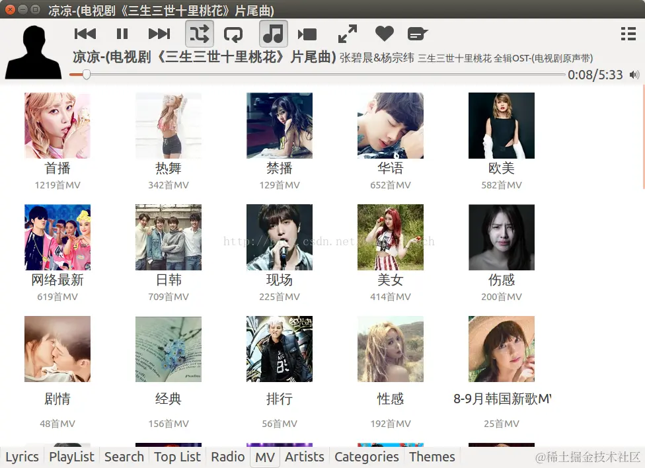645x468 pixels.
Task: Open the 排行 MV category thumbnail
Action: [x=280, y=349]
